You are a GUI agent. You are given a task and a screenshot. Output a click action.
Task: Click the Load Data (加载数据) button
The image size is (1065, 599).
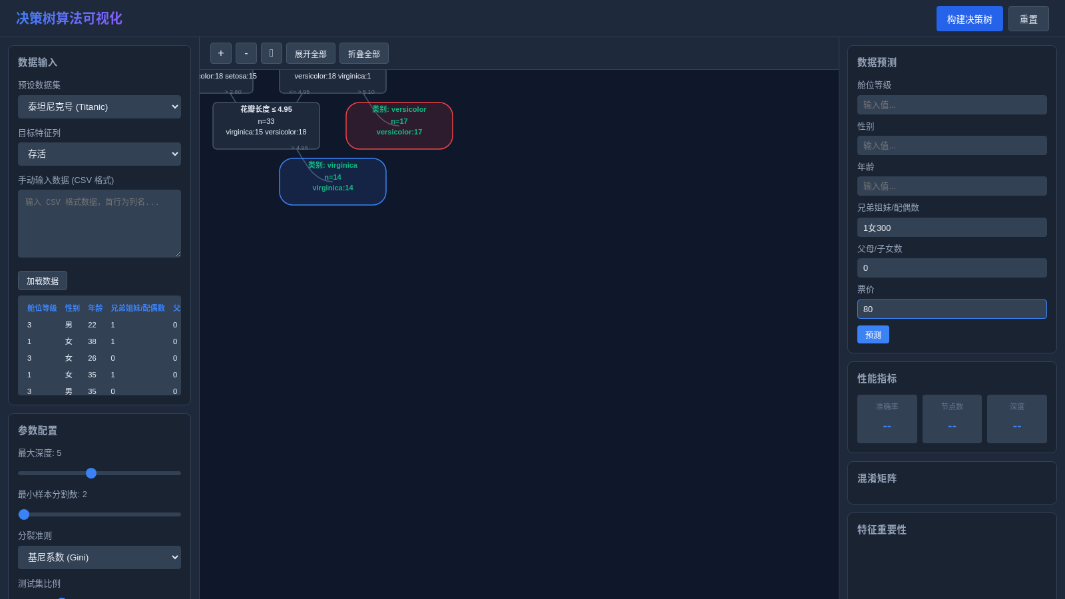[x=43, y=281]
